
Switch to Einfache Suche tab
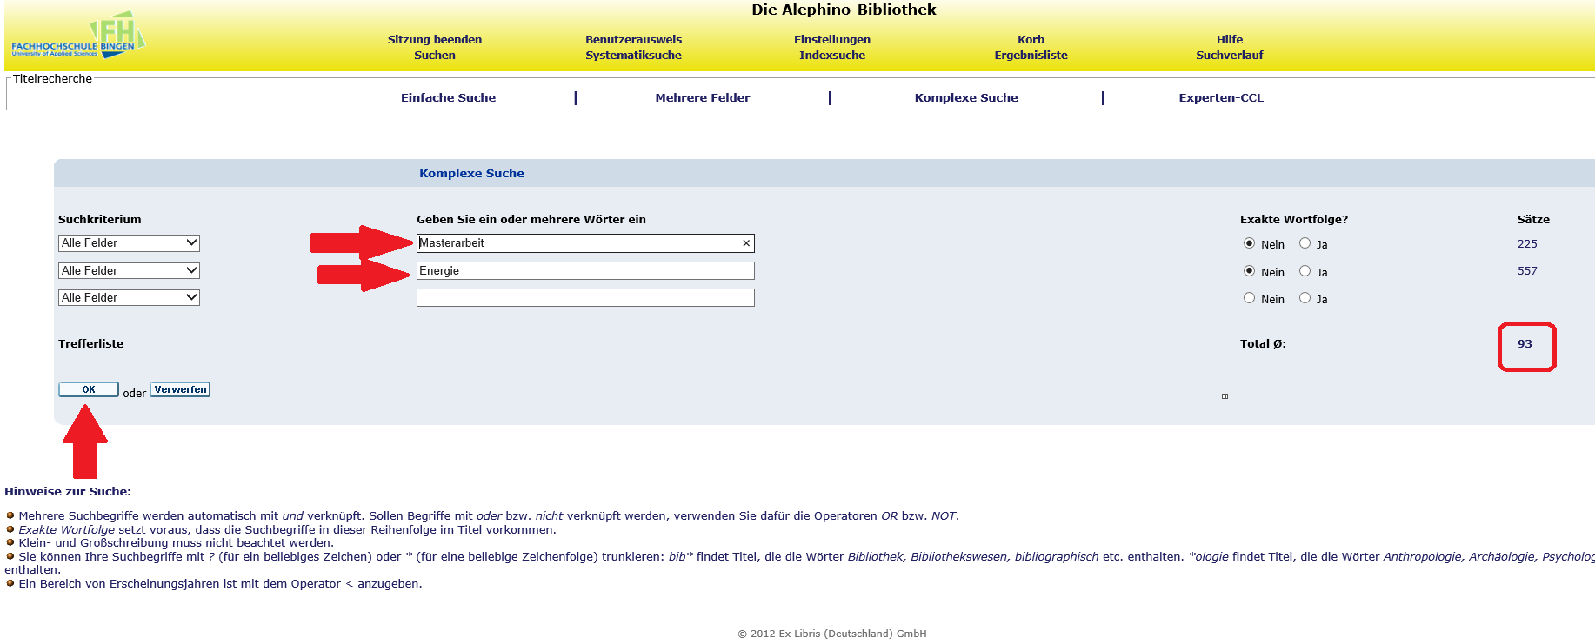[x=448, y=98]
